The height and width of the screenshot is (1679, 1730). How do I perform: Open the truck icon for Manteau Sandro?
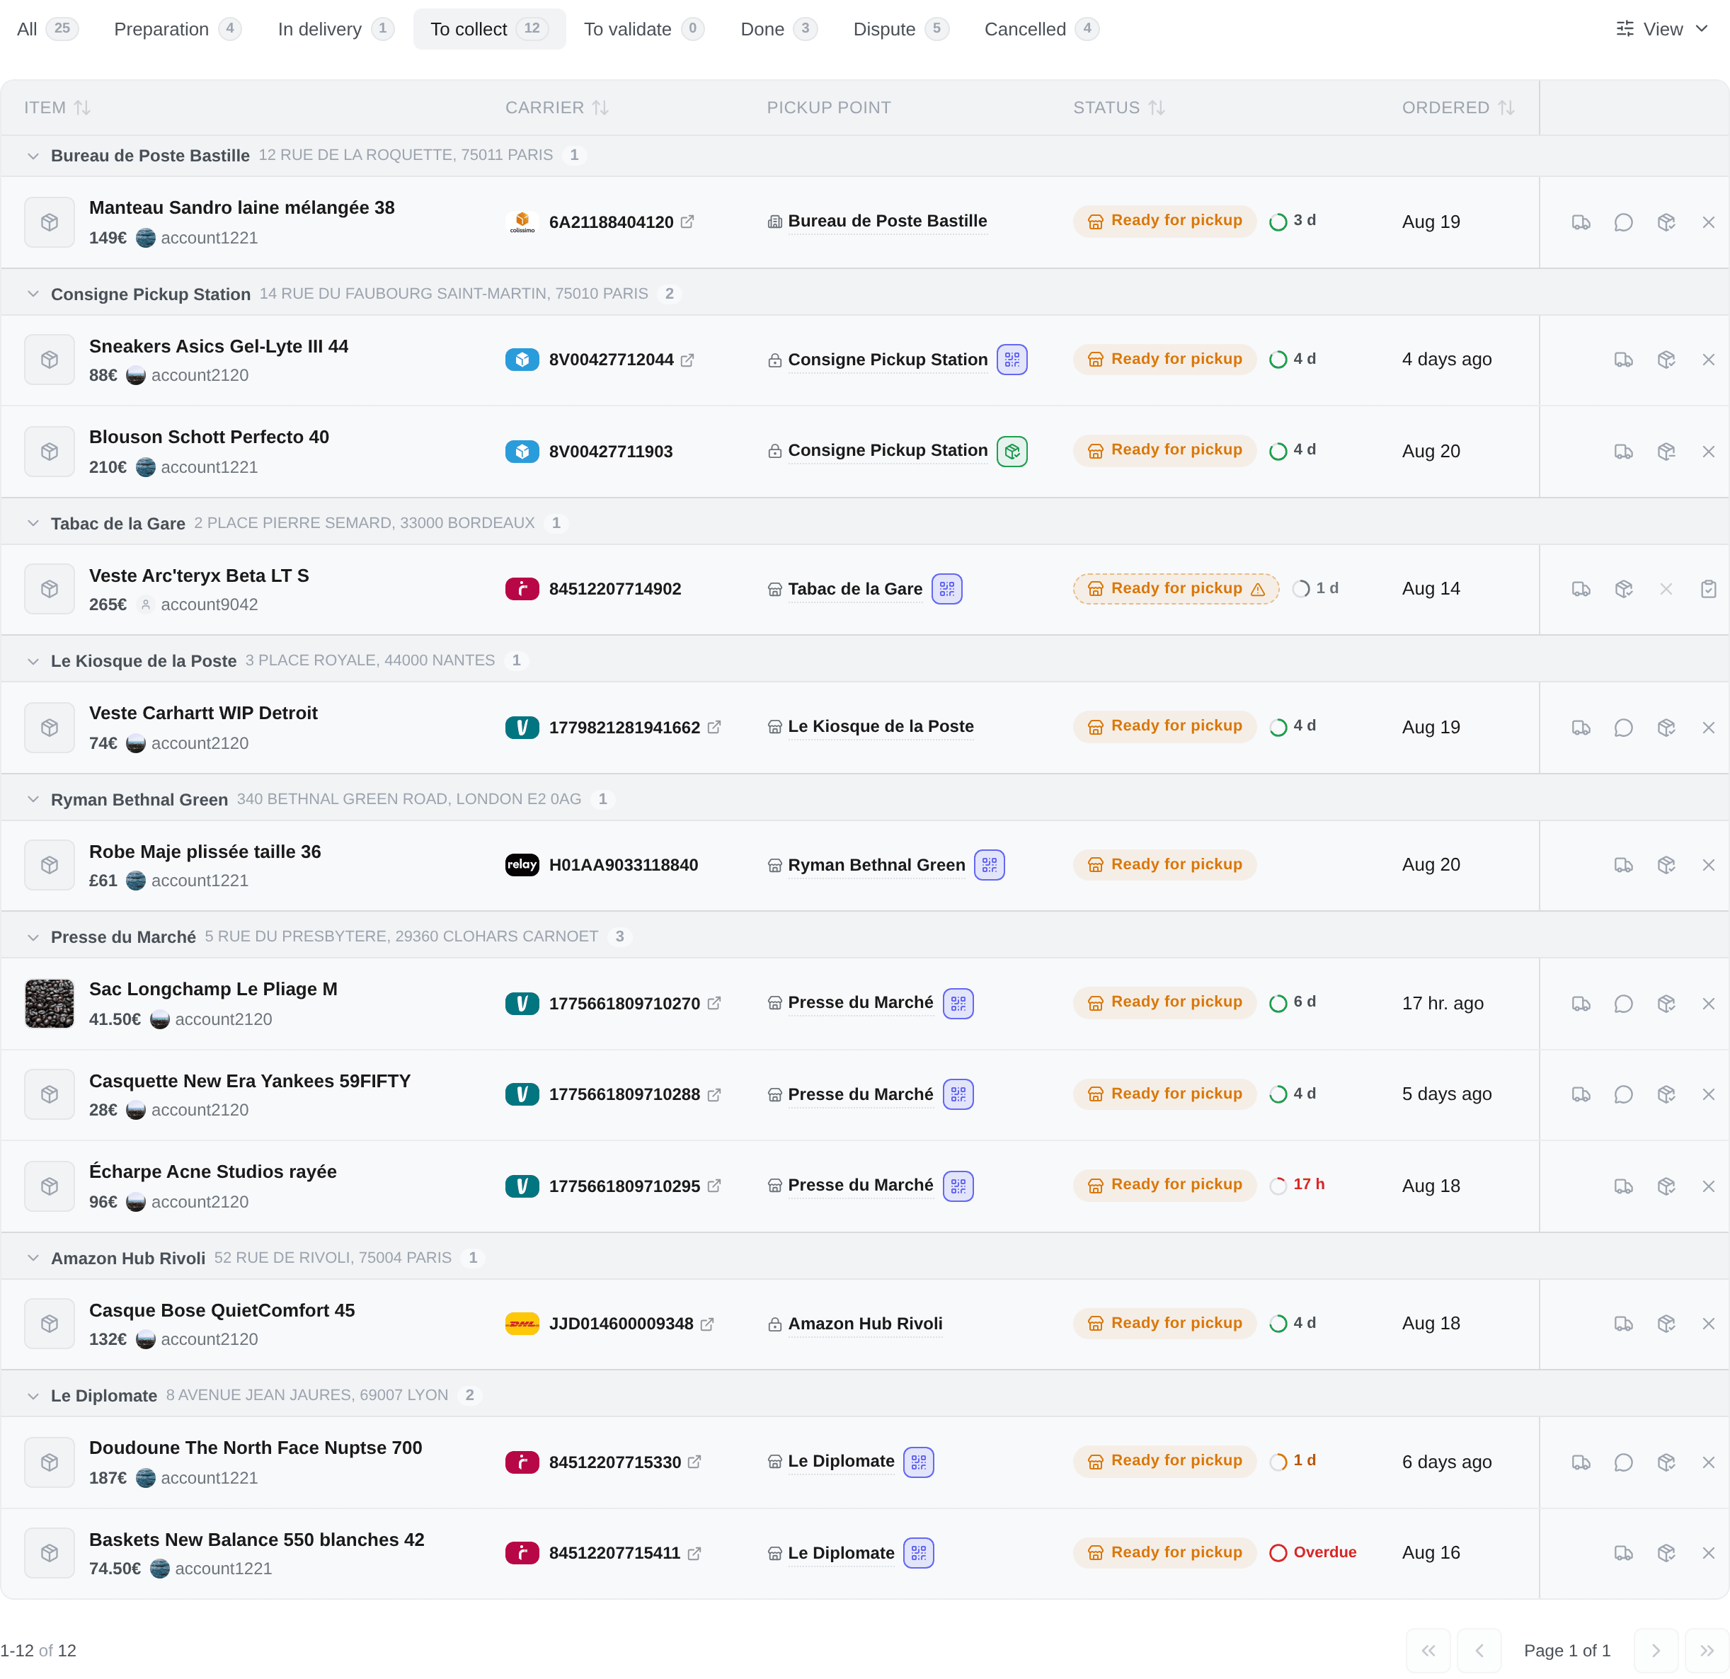[x=1581, y=222]
